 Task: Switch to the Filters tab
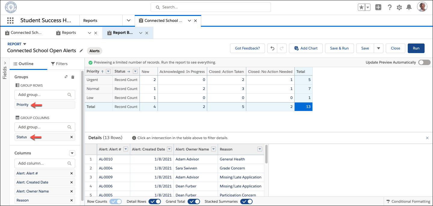tap(59, 64)
